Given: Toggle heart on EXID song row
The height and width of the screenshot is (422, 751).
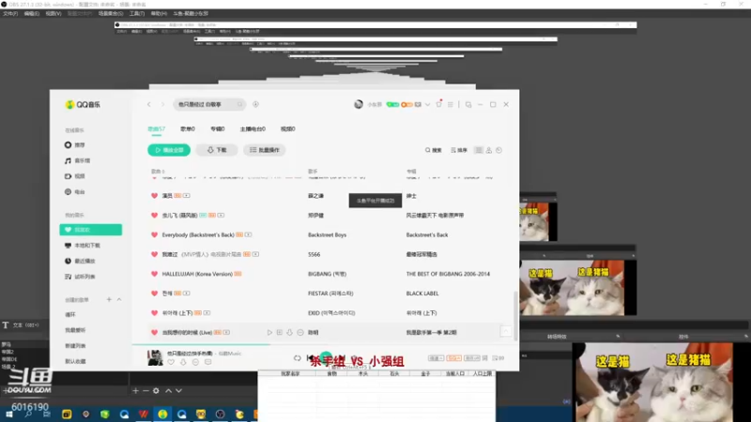Looking at the screenshot, I should pyautogui.click(x=154, y=313).
